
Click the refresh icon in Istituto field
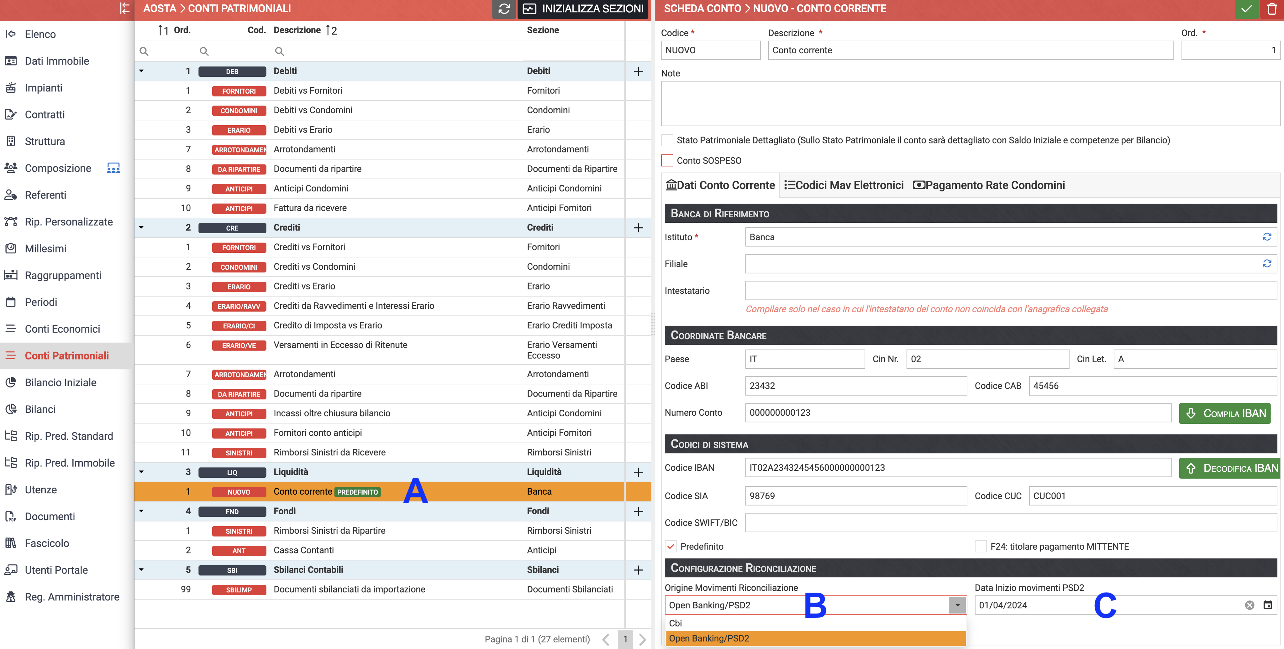click(1266, 237)
